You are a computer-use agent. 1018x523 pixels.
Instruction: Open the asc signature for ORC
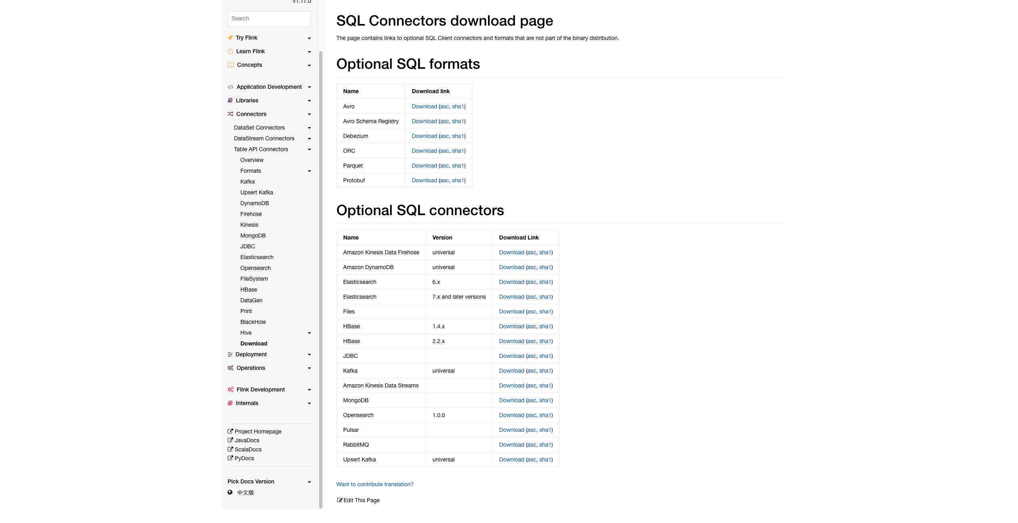444,151
